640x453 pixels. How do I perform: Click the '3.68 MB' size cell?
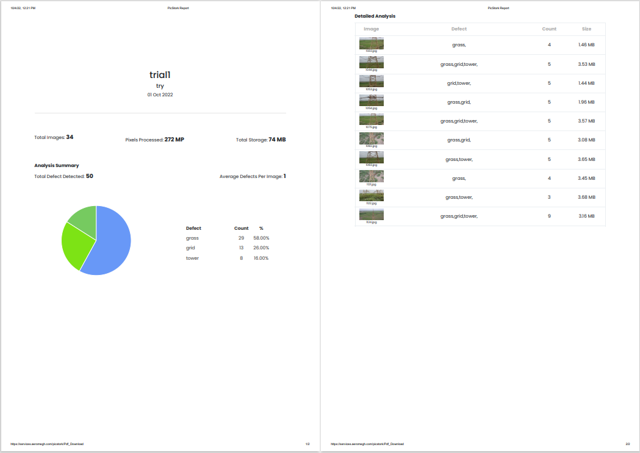[586, 197]
